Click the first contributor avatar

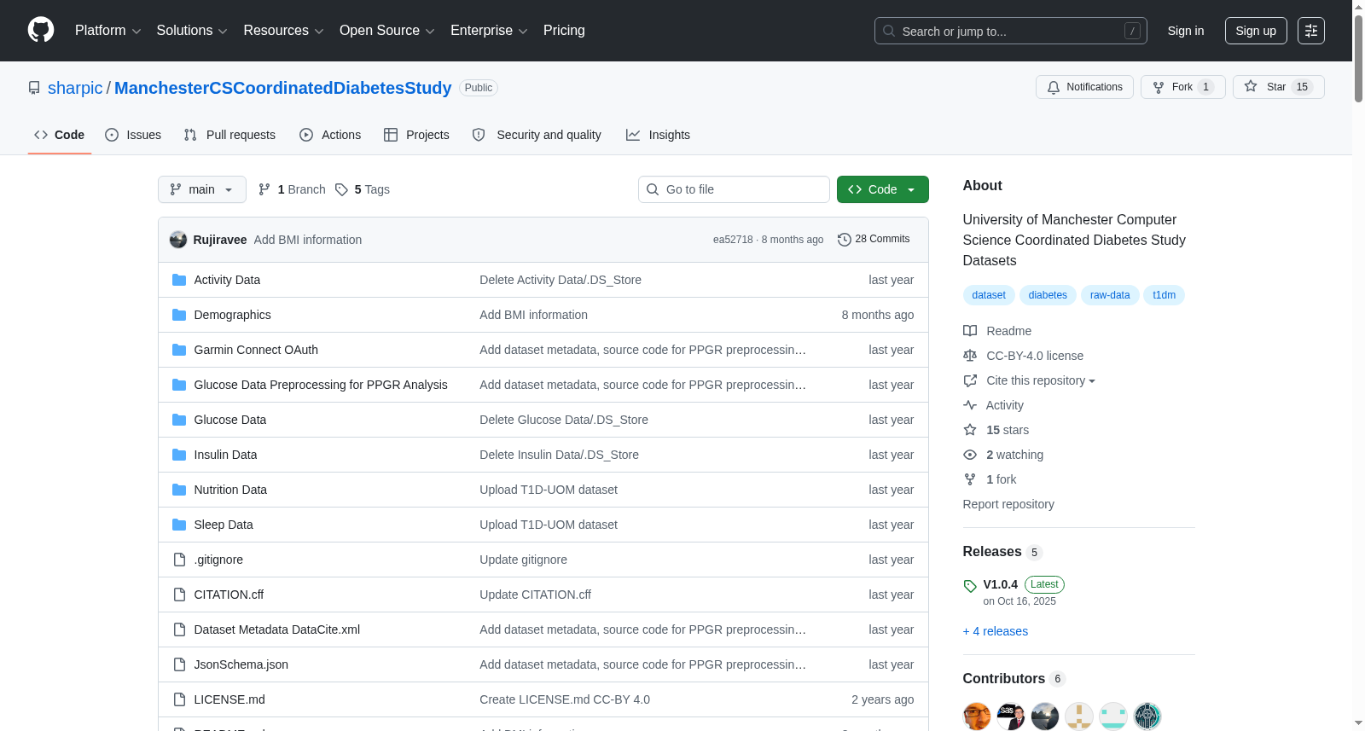pos(977,716)
